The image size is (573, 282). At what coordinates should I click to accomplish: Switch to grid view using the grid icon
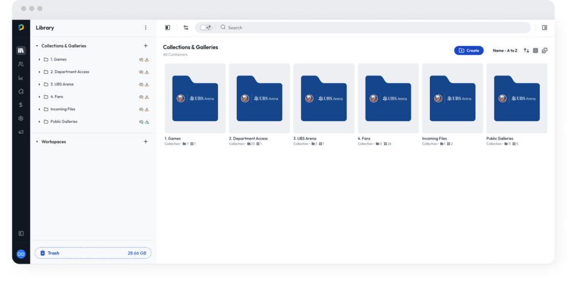click(x=535, y=50)
